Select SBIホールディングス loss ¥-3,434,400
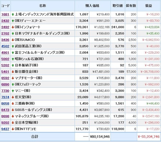This screenshot has height=142, width=161. click(x=151, y=110)
